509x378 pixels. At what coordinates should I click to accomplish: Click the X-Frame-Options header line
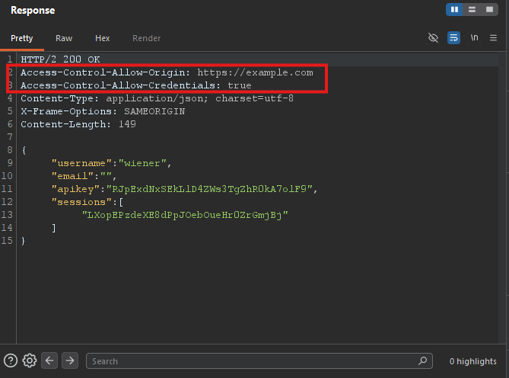tap(103, 111)
